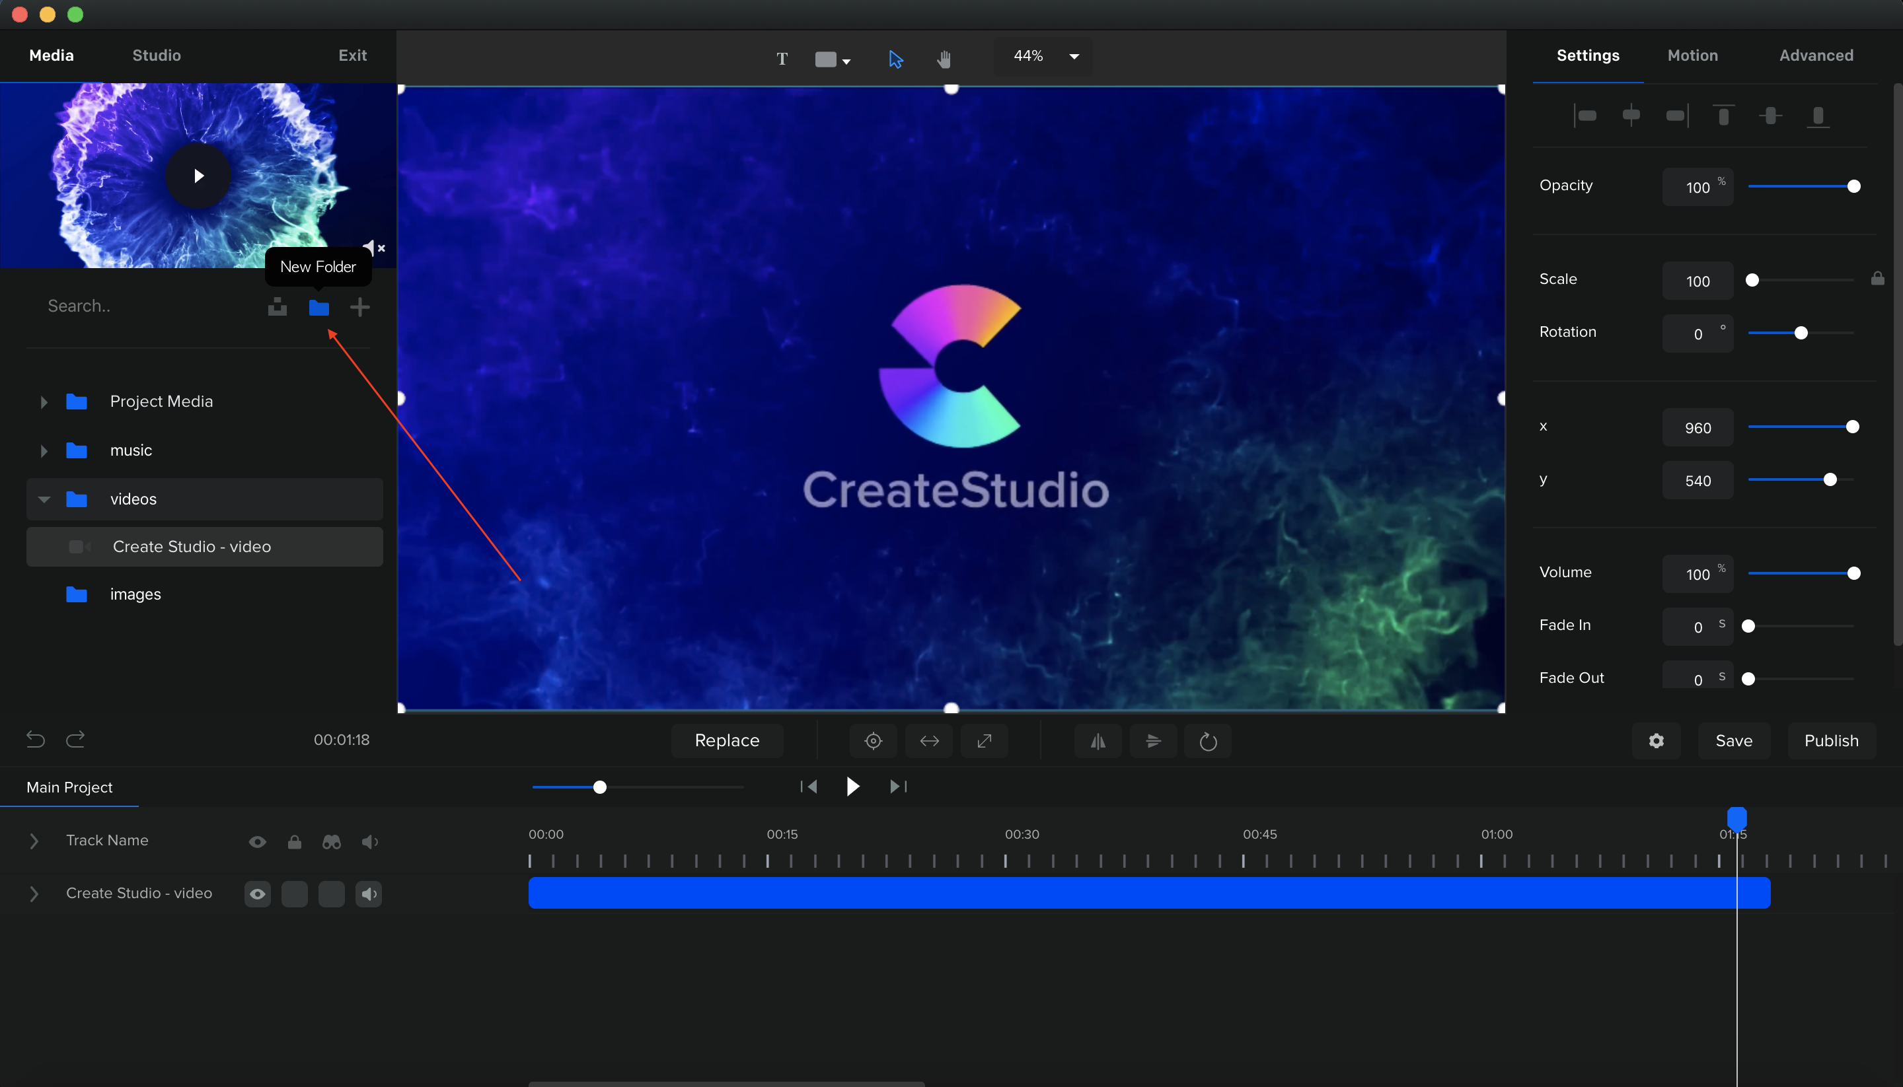Collapse the videos folder
The height and width of the screenshot is (1087, 1903).
point(44,499)
